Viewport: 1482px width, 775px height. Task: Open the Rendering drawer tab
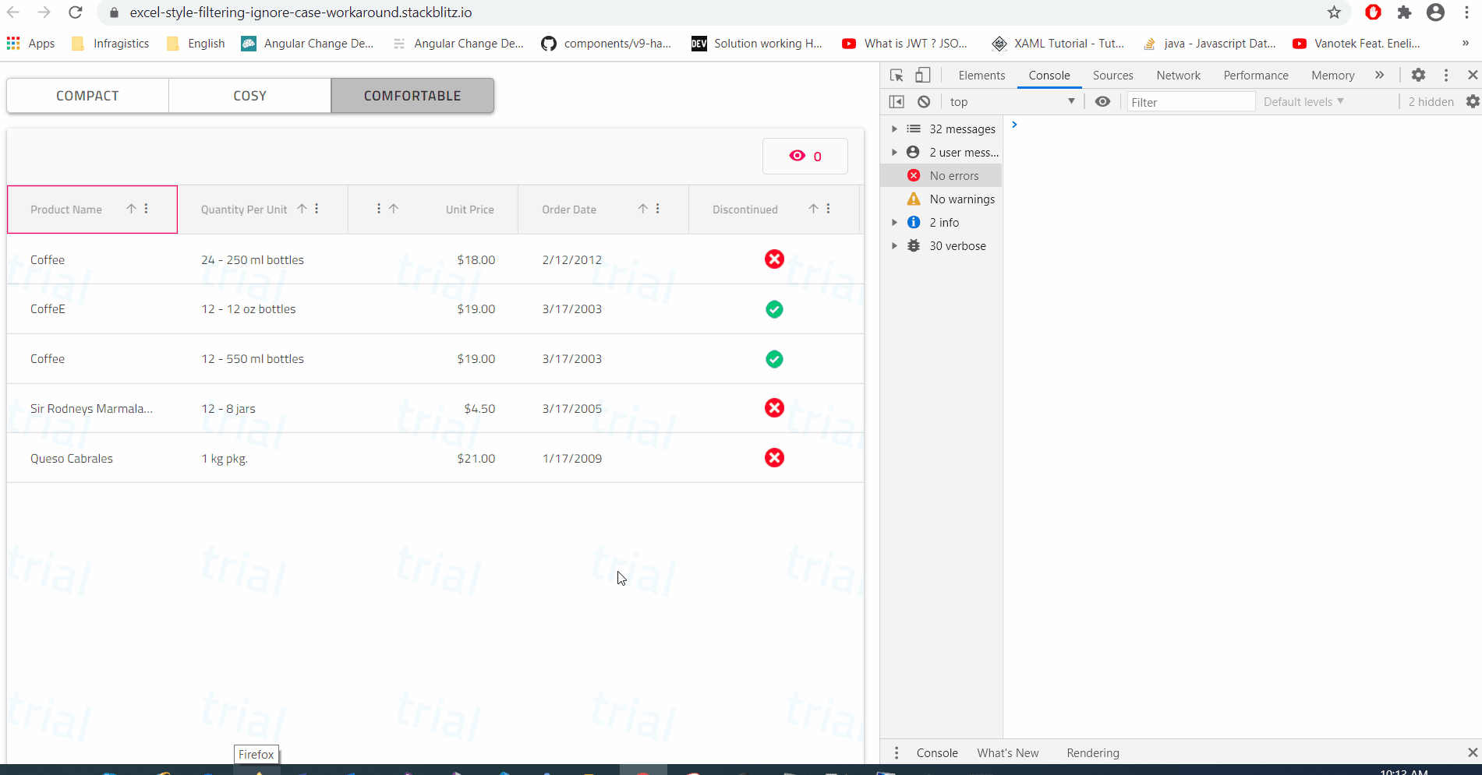(x=1093, y=753)
